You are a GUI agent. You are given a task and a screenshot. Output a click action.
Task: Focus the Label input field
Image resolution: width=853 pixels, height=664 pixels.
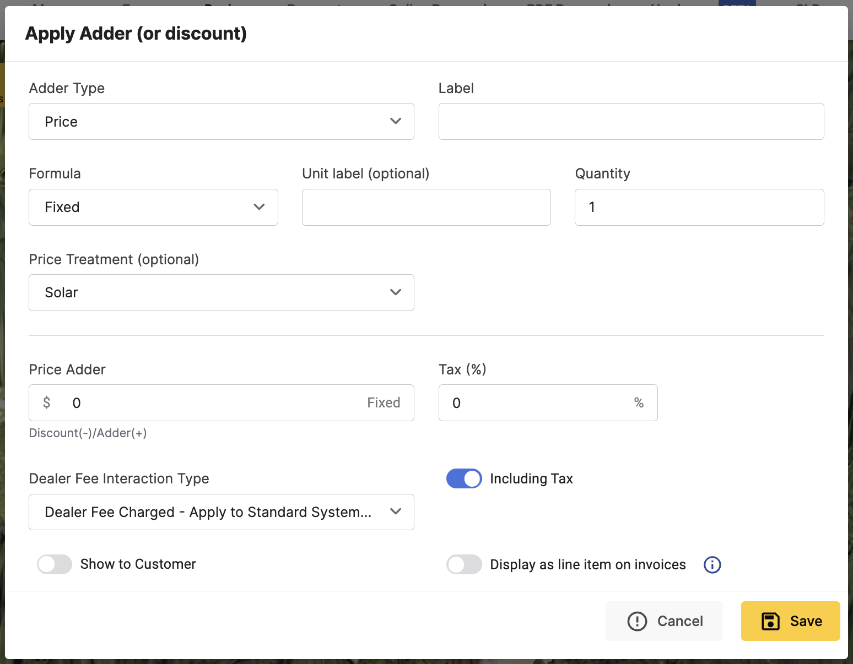[631, 122]
